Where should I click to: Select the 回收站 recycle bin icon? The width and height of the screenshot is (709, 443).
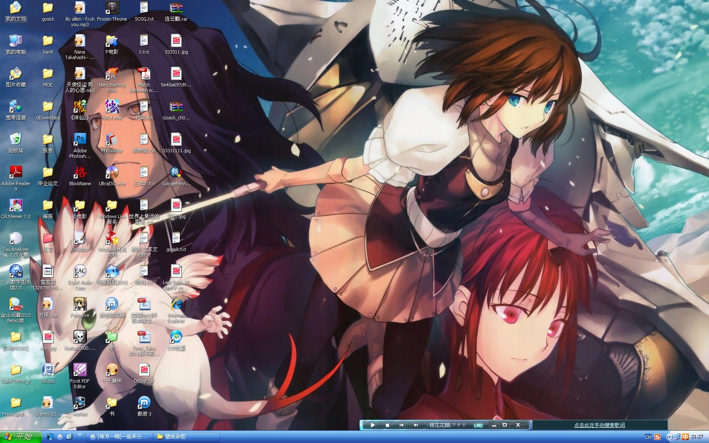coord(16,143)
